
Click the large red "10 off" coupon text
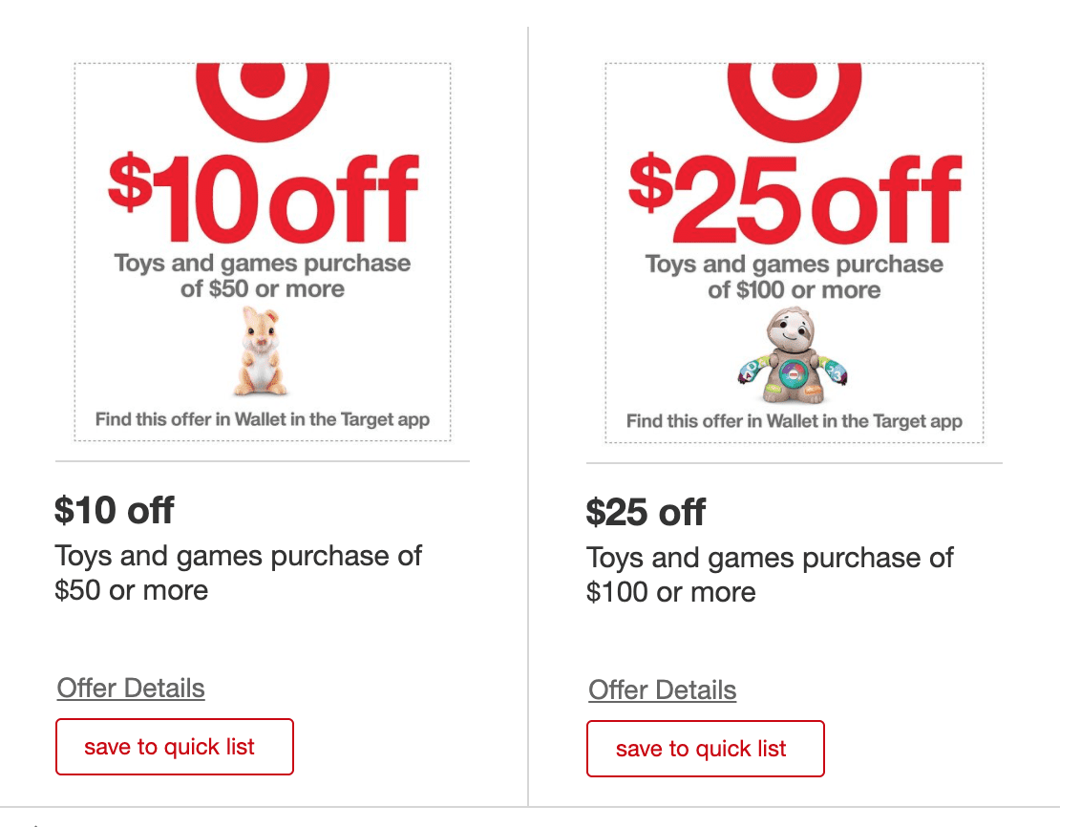[x=286, y=201]
